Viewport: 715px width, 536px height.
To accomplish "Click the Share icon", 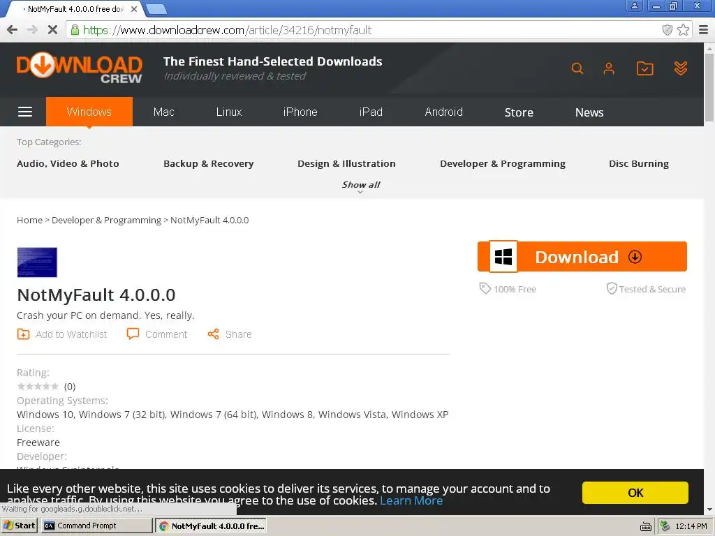I will click(214, 334).
